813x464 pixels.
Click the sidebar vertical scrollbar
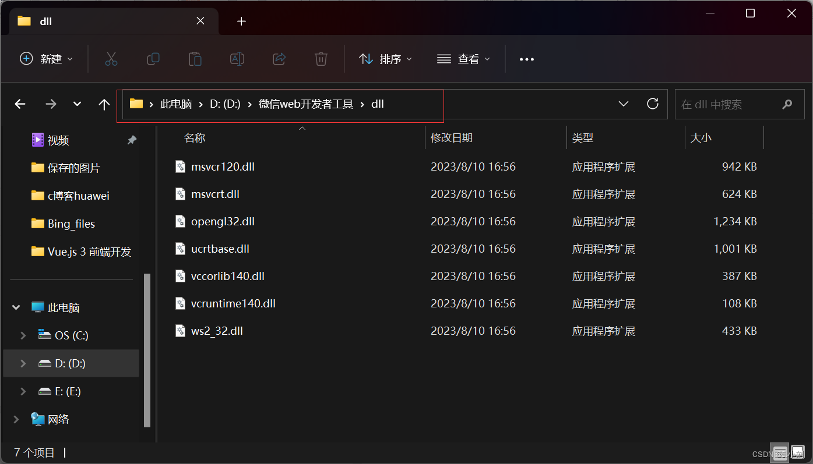coord(147,351)
